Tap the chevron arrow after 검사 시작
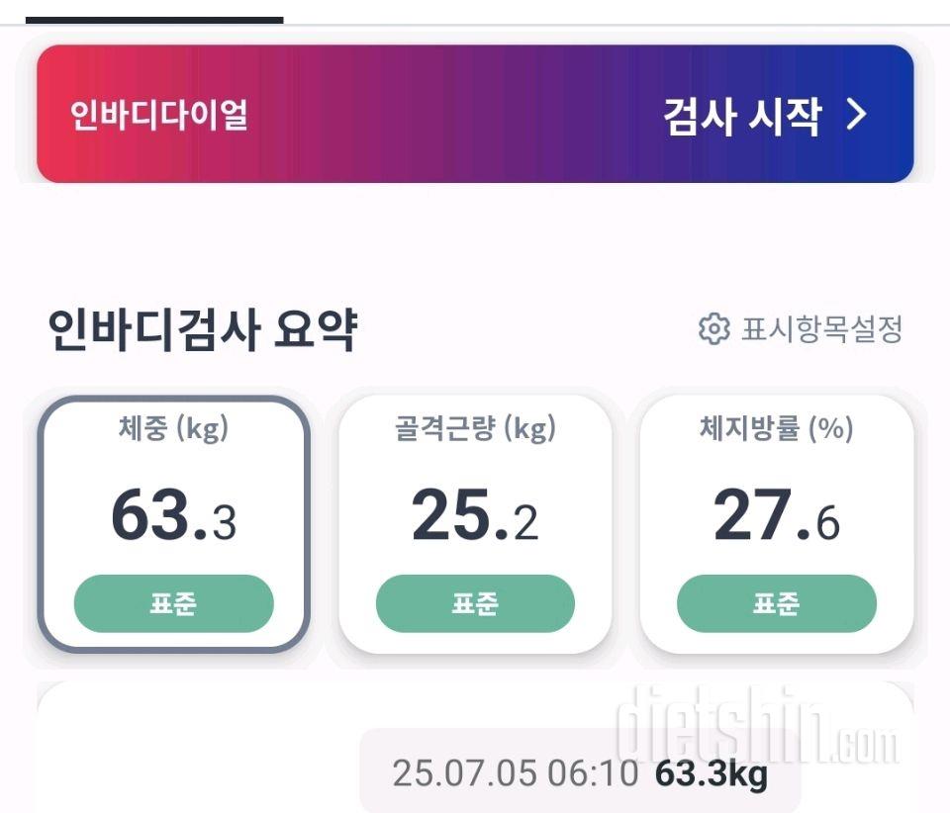Viewport: 950px width, 813px height. point(856,115)
